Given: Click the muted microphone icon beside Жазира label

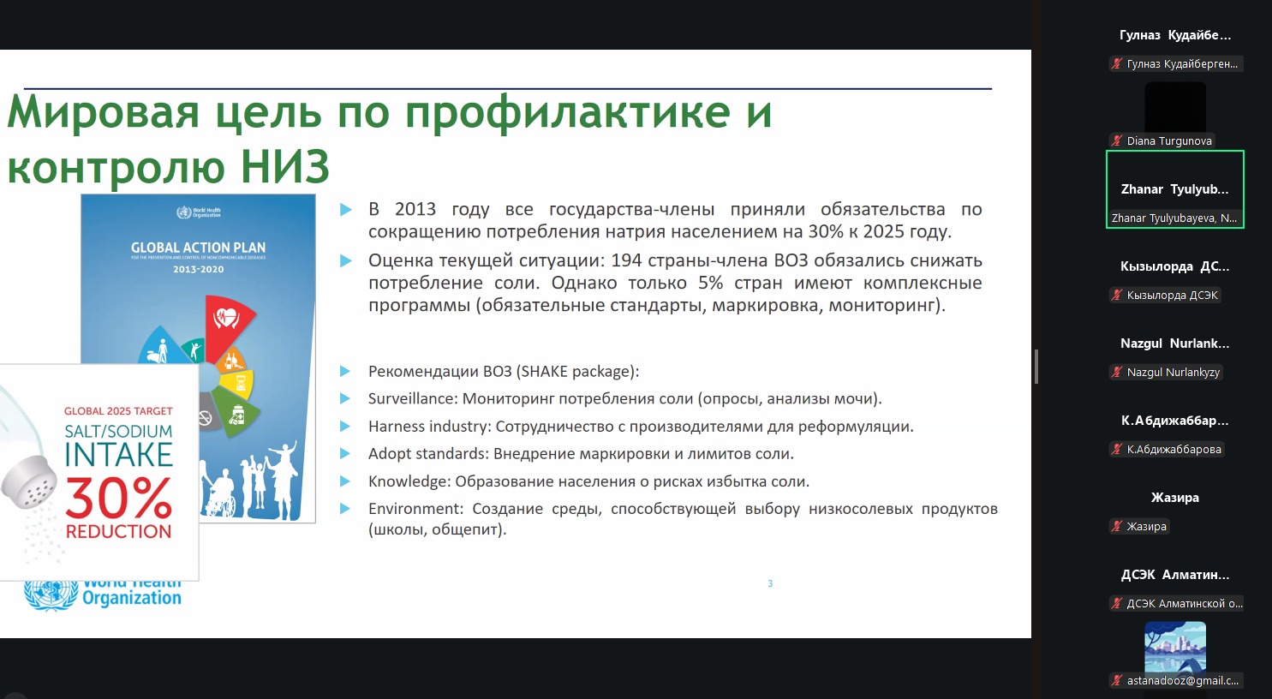Looking at the screenshot, I should [x=1117, y=527].
